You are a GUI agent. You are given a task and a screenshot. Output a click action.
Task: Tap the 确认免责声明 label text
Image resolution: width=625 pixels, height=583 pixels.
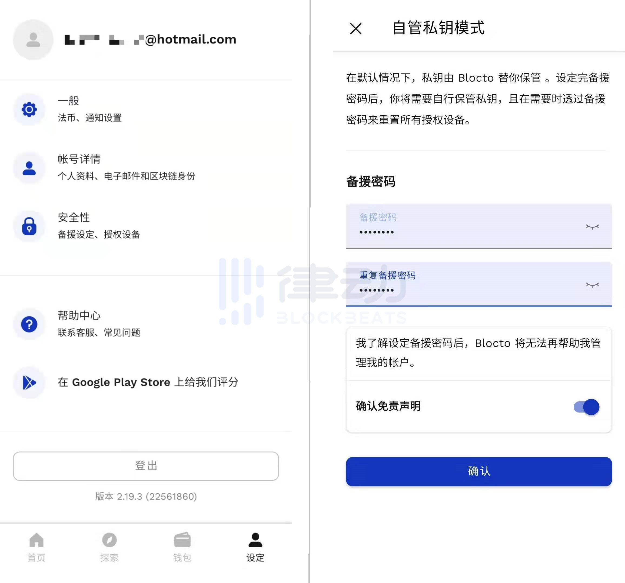pyautogui.click(x=388, y=406)
